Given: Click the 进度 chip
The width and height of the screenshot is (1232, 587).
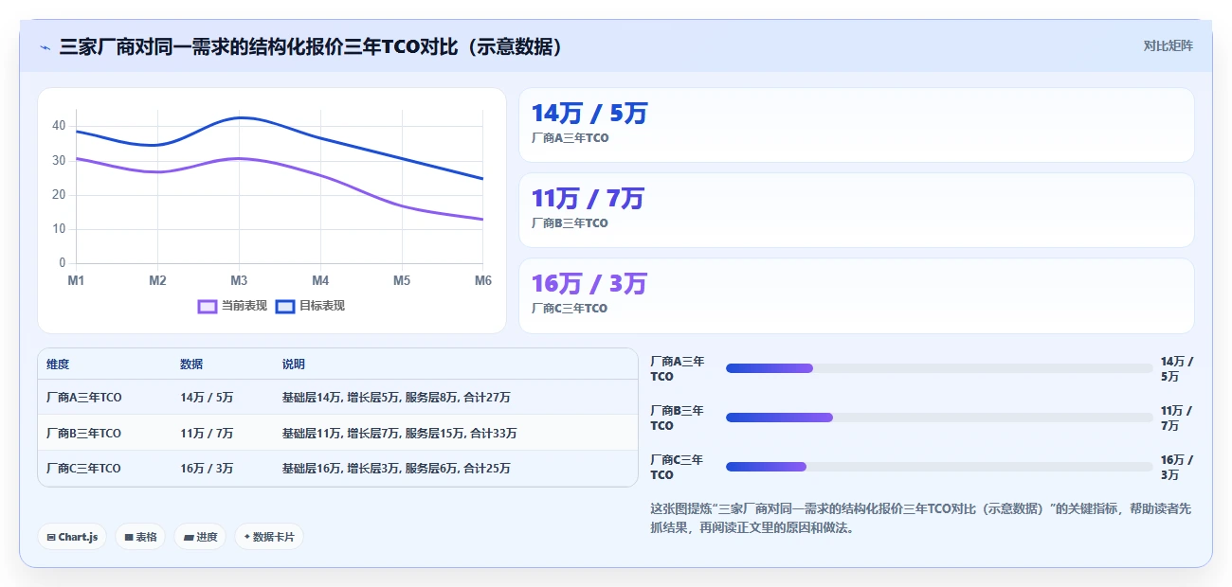Looking at the screenshot, I should click(200, 537).
